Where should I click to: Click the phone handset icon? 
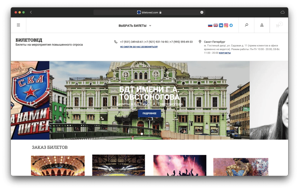coord(116,42)
